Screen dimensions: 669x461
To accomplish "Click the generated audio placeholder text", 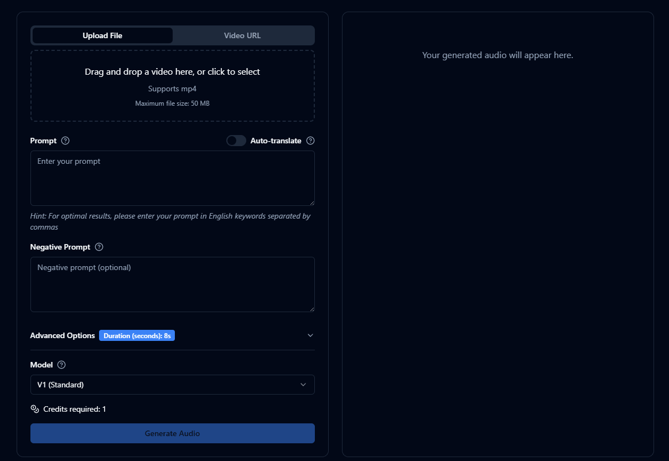I will (x=497, y=55).
